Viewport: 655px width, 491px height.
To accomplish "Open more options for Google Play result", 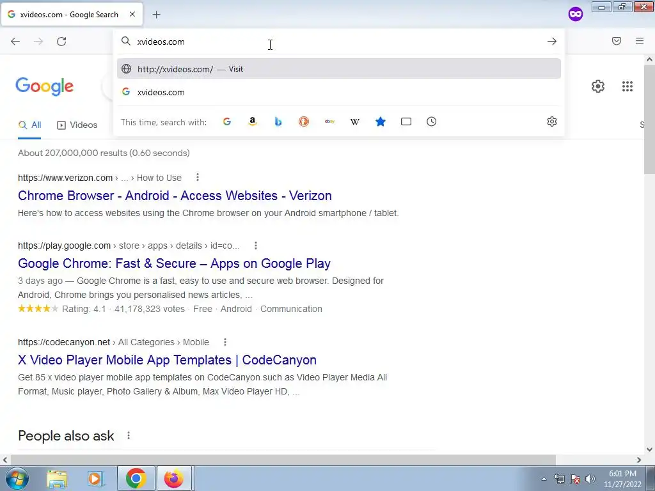I will click(256, 245).
